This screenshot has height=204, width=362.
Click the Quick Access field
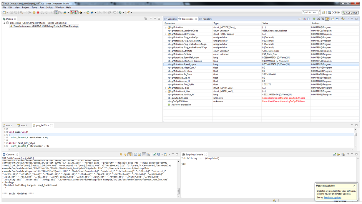coord(310,12)
